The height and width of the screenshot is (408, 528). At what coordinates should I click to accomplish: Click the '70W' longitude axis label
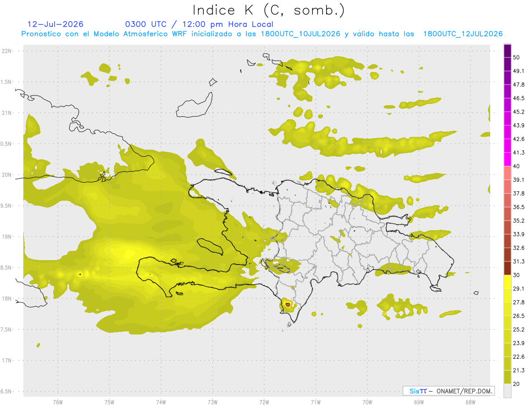(x=367, y=402)
